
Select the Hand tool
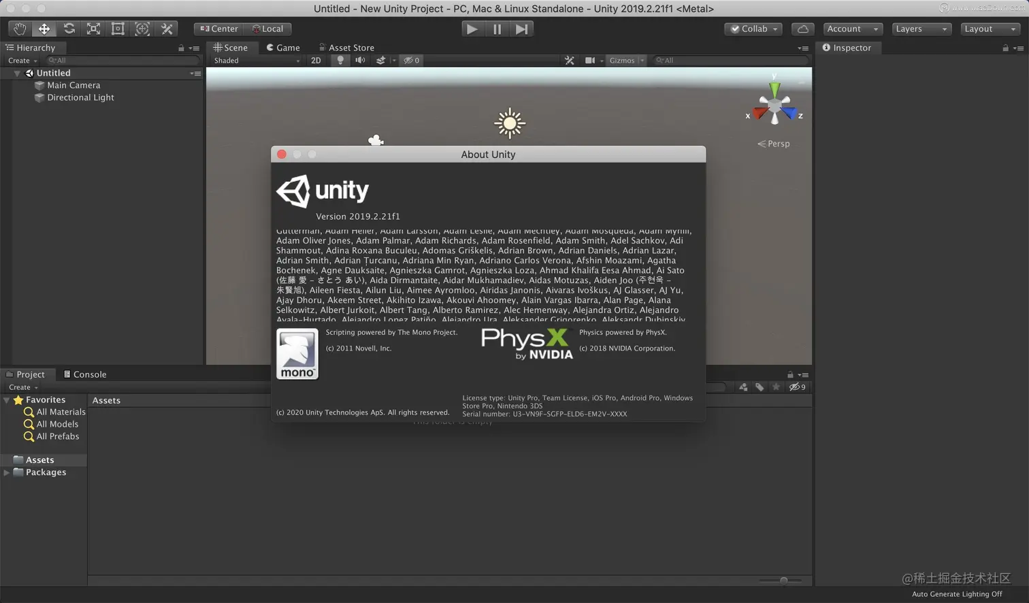(20, 29)
